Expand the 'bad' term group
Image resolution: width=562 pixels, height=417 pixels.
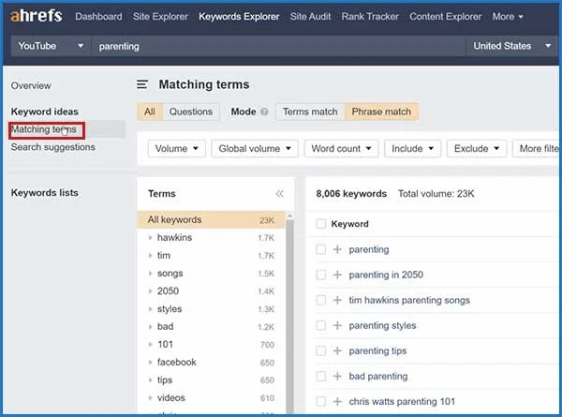(x=150, y=326)
